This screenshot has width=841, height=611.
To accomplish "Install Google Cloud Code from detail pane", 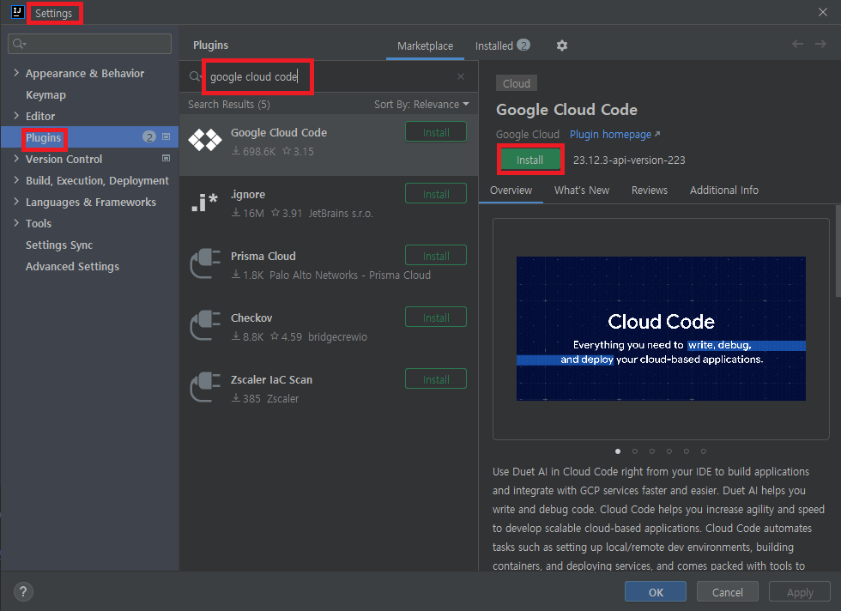I will (530, 160).
